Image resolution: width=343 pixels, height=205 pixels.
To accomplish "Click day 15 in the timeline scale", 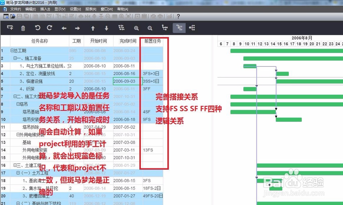I will [279, 44].
